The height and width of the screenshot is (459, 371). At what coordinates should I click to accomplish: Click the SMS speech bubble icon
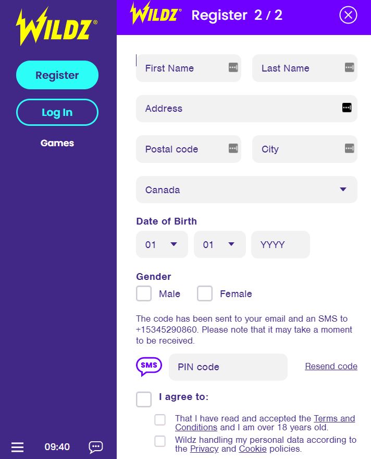(149, 366)
